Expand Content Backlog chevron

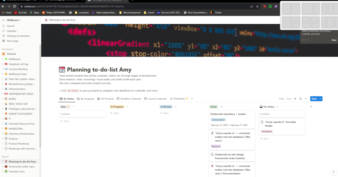(x=3, y=69)
